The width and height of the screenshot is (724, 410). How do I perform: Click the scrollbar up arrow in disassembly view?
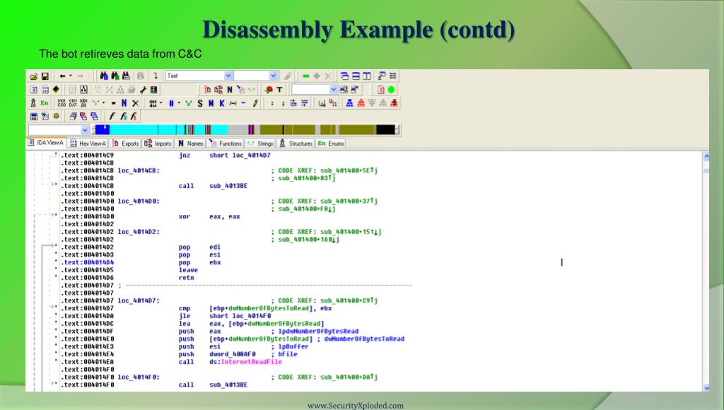[706, 156]
